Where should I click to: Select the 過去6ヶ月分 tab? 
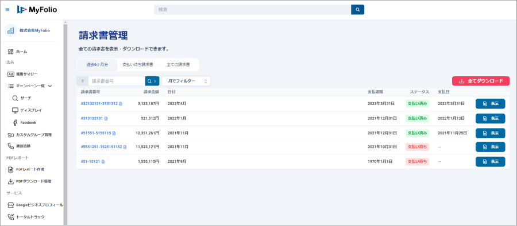point(97,65)
